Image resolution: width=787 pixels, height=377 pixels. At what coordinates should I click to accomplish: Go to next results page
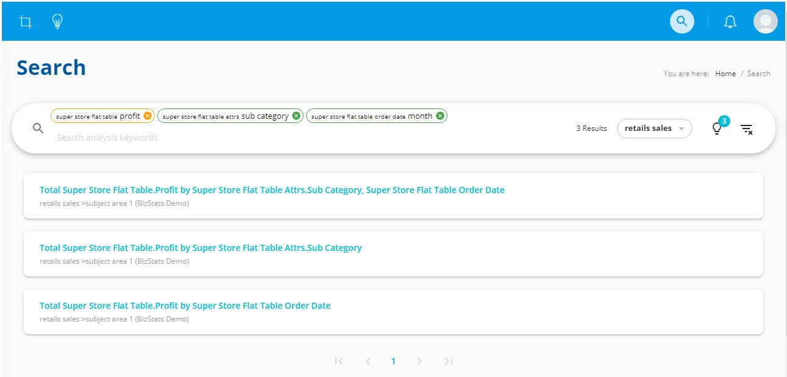pyautogui.click(x=419, y=361)
